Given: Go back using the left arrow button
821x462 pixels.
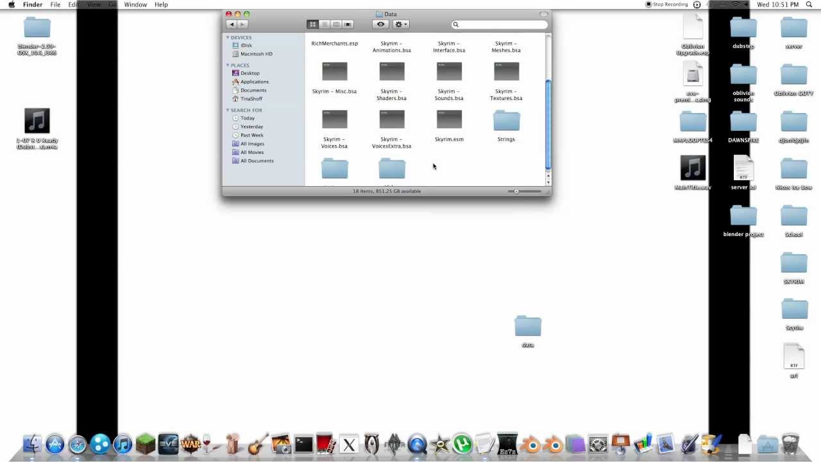Looking at the screenshot, I should [x=232, y=24].
